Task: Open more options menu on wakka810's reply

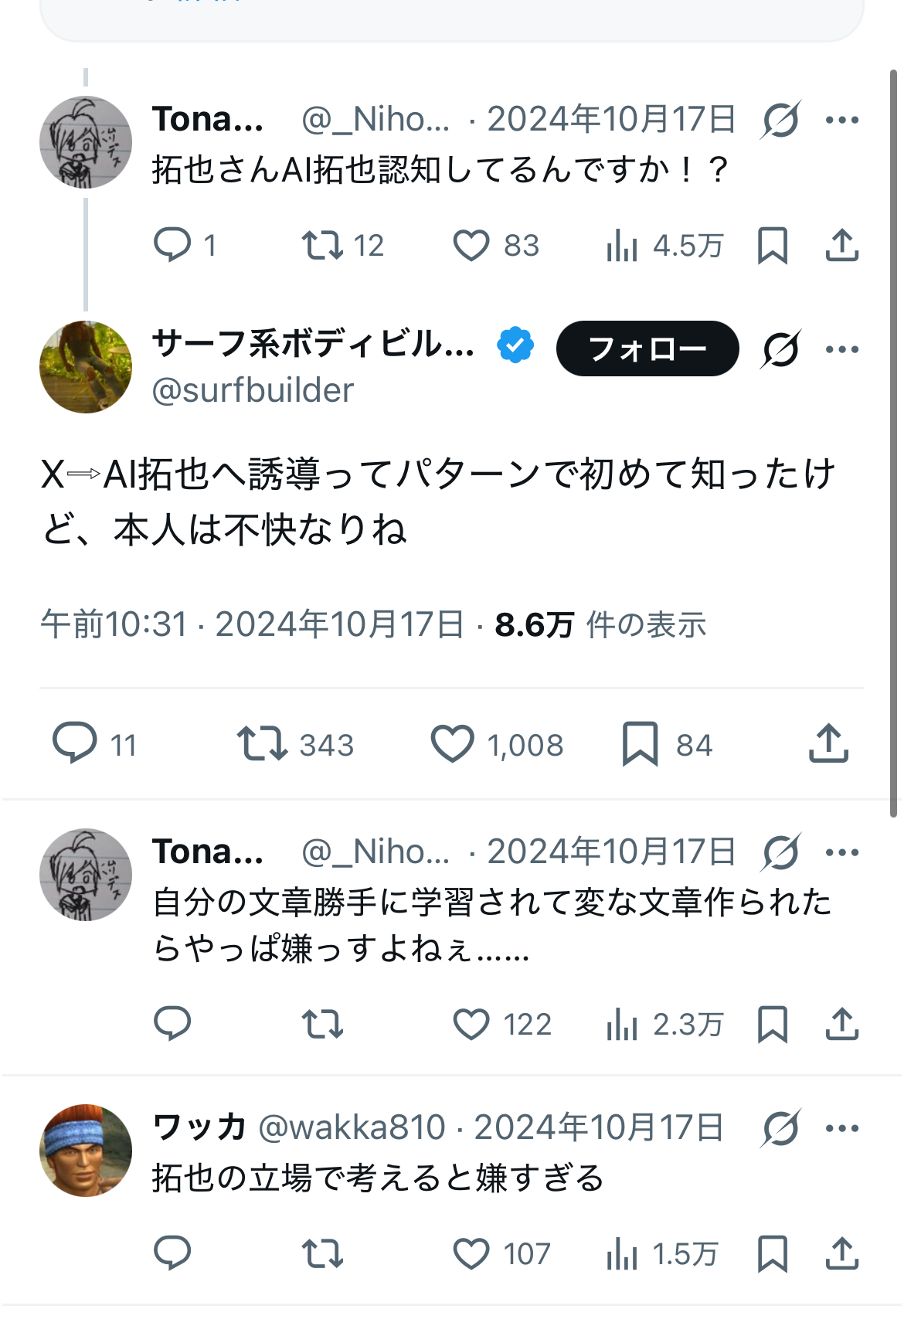Action: tap(842, 1128)
